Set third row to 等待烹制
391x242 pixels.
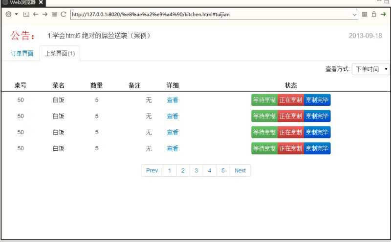pos(264,132)
